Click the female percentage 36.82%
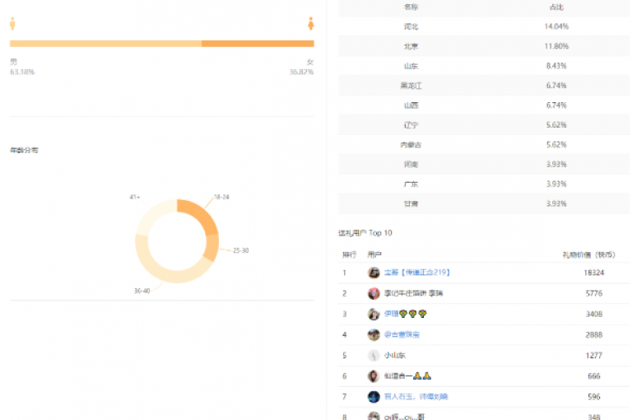632x420 pixels. click(301, 72)
